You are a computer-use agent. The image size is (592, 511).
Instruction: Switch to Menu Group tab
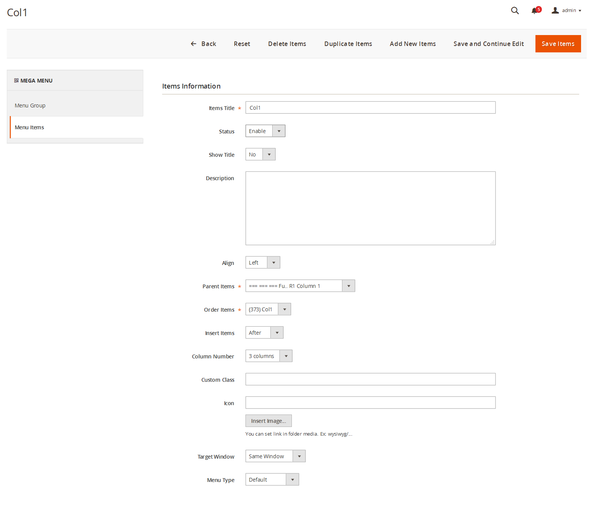point(30,106)
